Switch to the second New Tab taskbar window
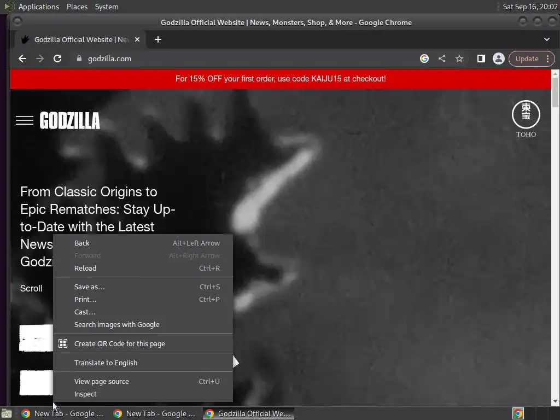The width and height of the screenshot is (560, 420). tap(155, 413)
